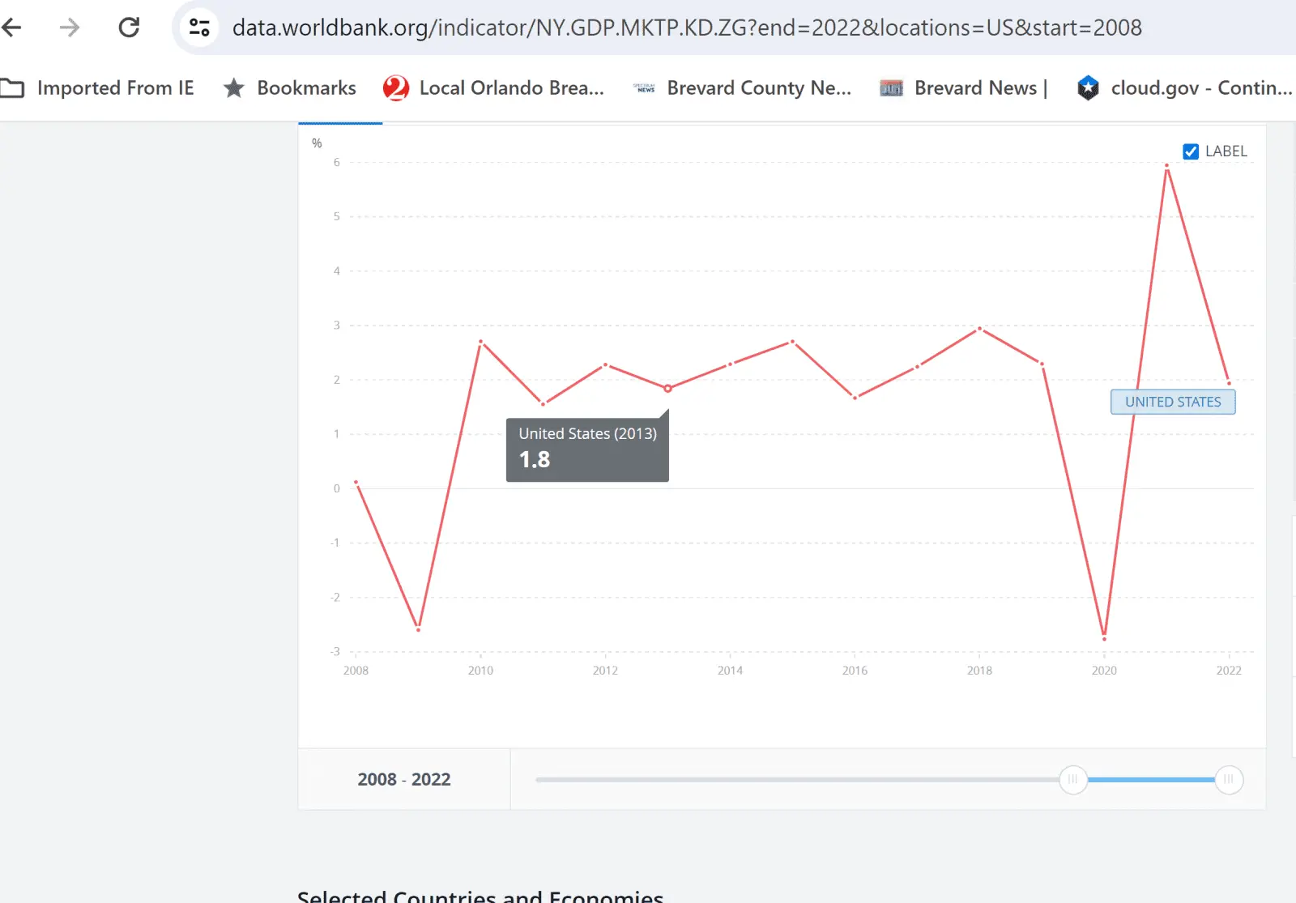
Task: Click the address bar URL
Action: pyautogui.click(x=687, y=28)
